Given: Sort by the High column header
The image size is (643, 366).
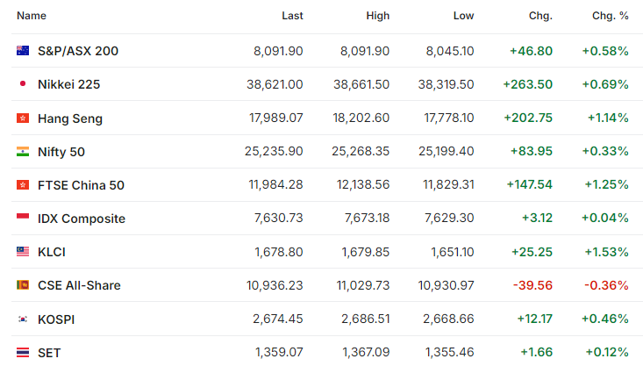Looking at the screenshot, I should (x=378, y=16).
